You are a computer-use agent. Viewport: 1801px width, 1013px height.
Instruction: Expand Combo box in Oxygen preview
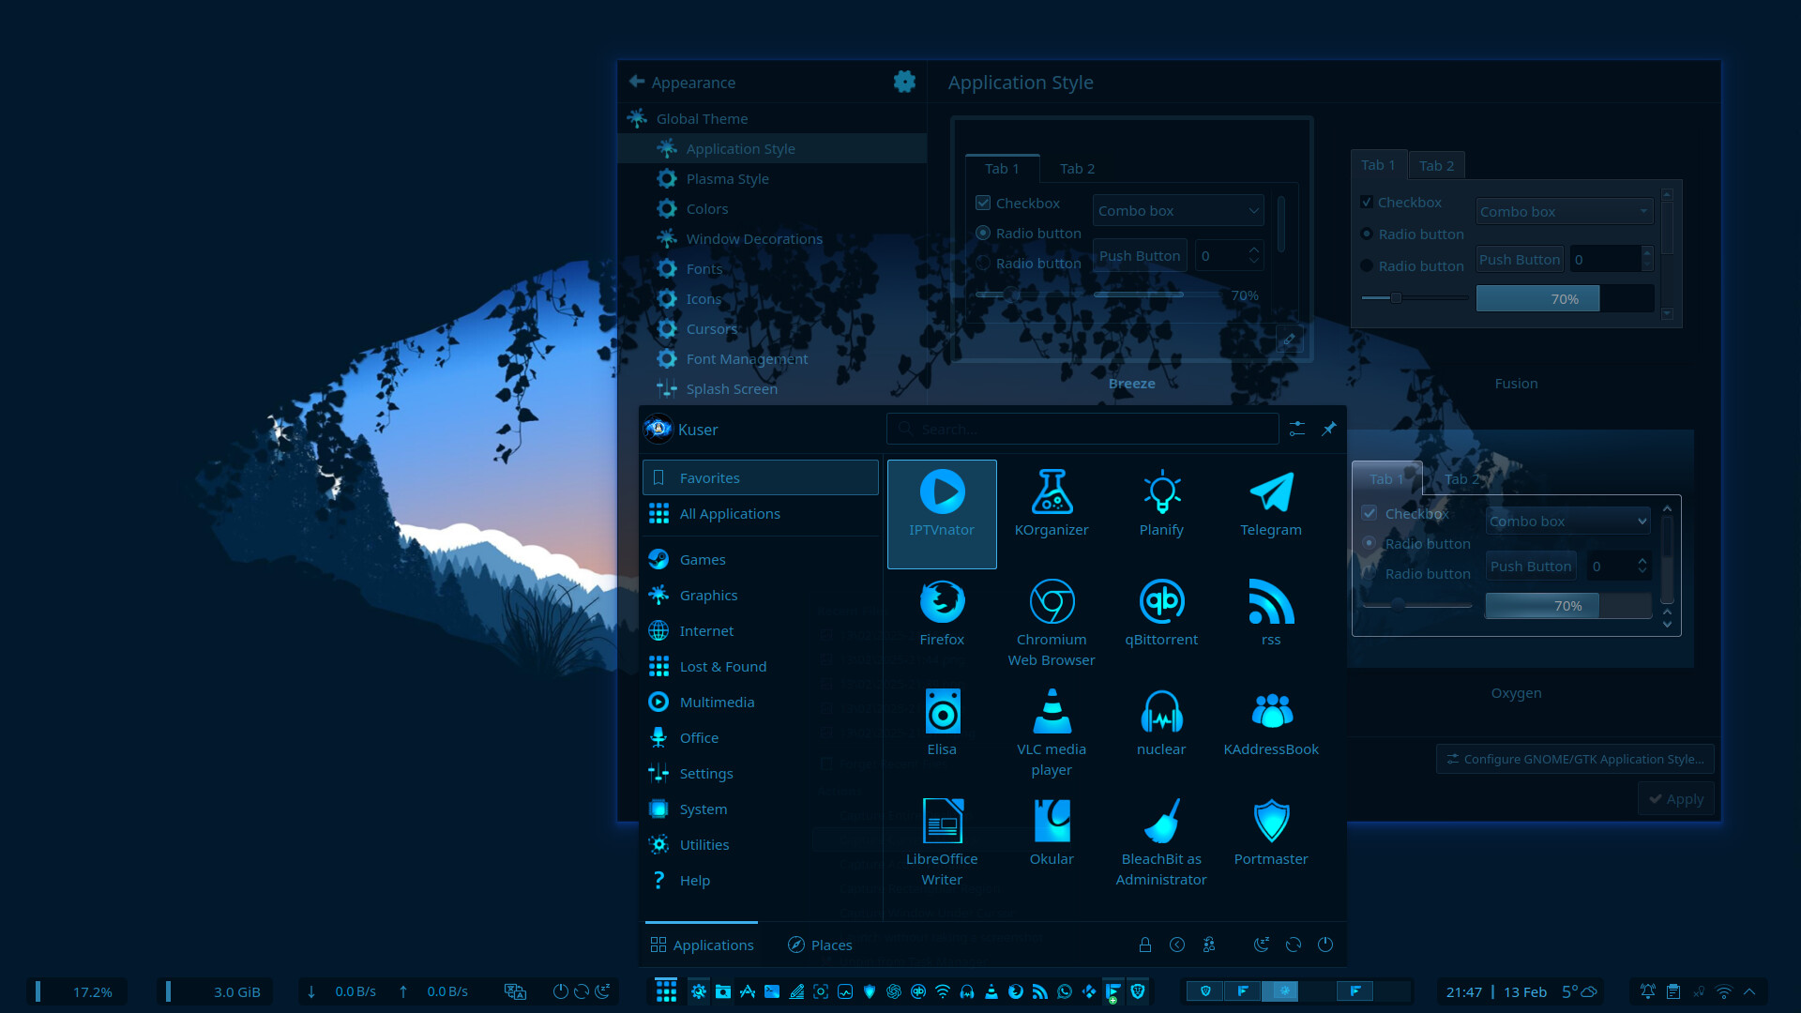pos(1567,522)
